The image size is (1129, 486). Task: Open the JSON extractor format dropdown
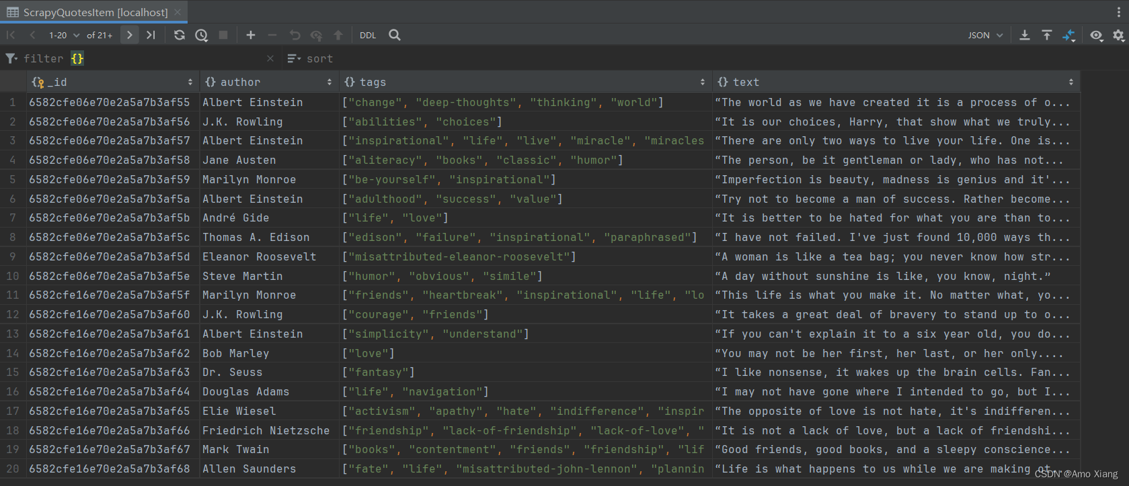point(985,35)
